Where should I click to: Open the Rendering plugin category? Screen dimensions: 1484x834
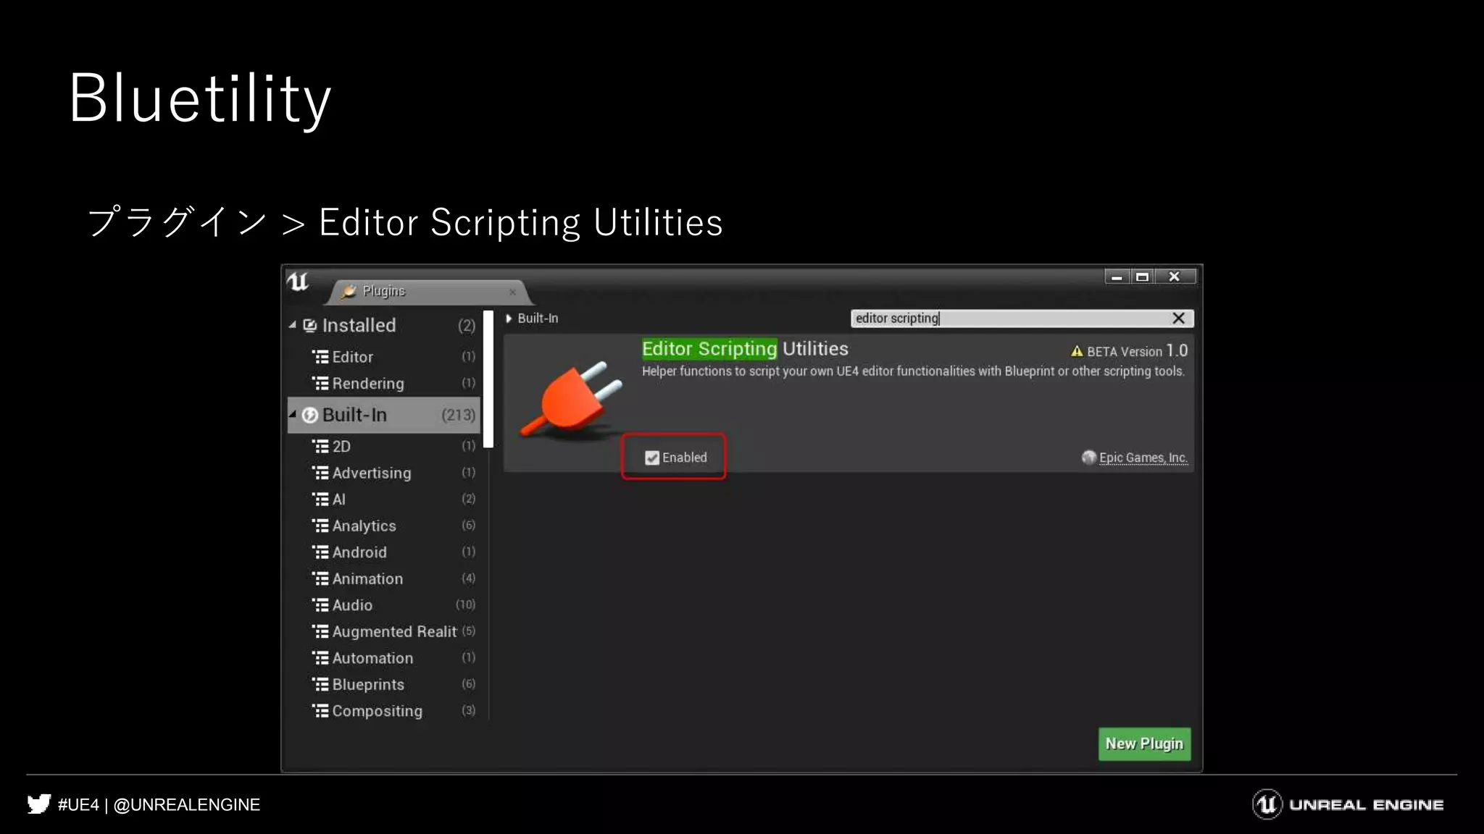coord(393,383)
